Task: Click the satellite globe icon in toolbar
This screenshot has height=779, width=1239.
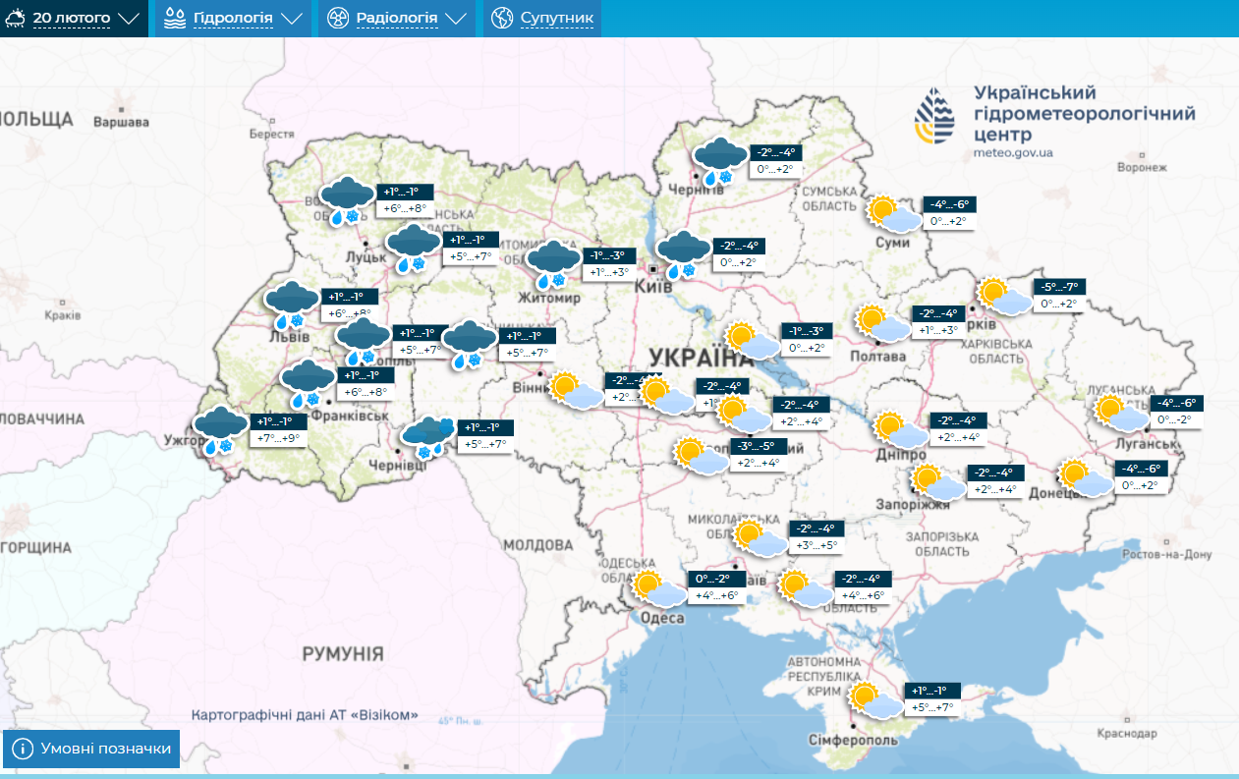Action: [x=502, y=18]
